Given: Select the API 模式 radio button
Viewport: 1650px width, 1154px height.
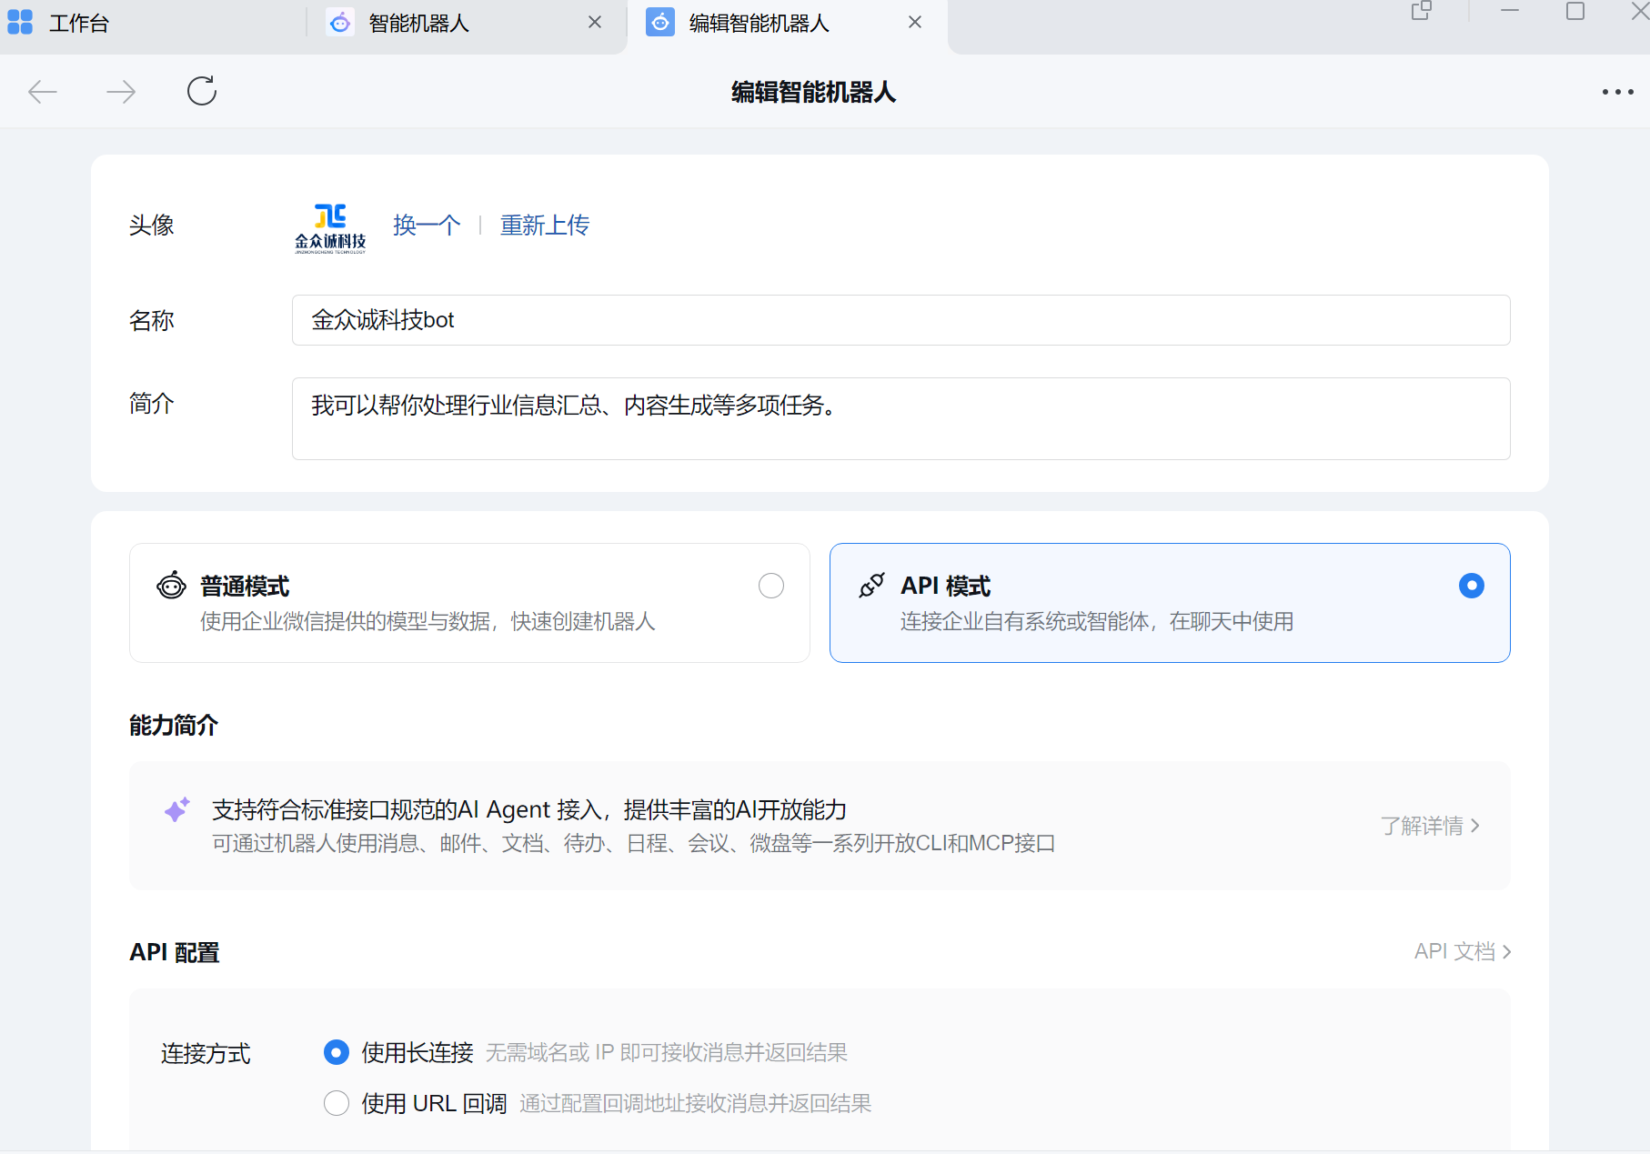Looking at the screenshot, I should (x=1472, y=586).
